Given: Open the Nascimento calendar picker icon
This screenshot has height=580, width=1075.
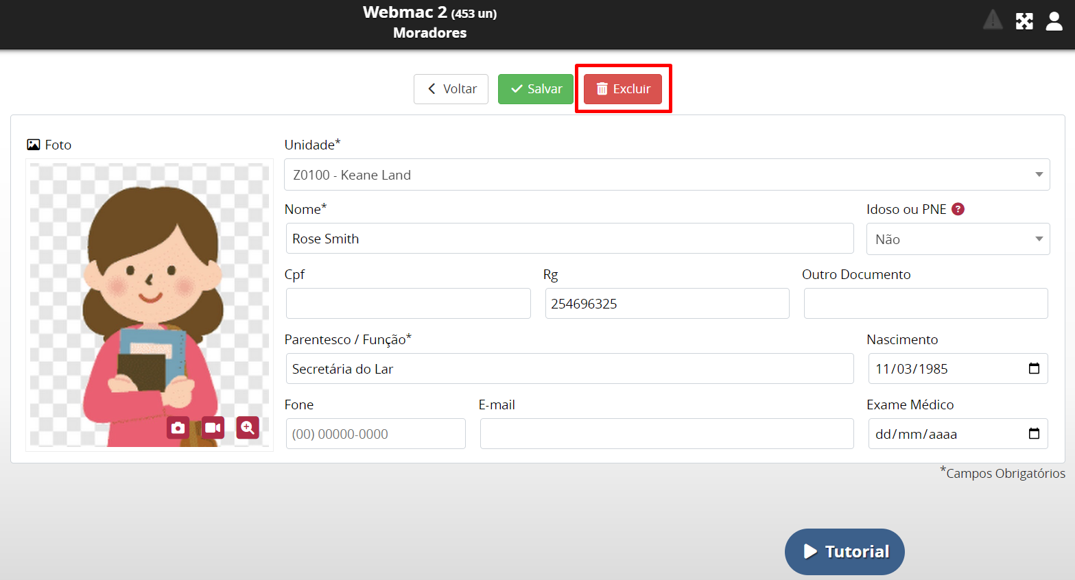Looking at the screenshot, I should [1034, 369].
